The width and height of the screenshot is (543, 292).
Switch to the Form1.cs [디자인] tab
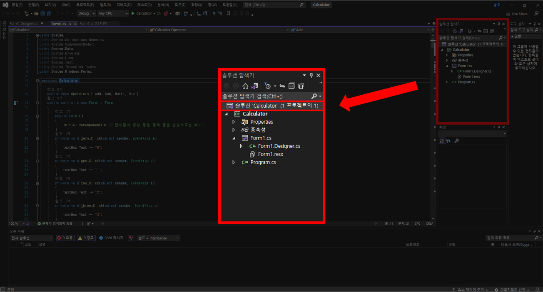tap(93, 24)
